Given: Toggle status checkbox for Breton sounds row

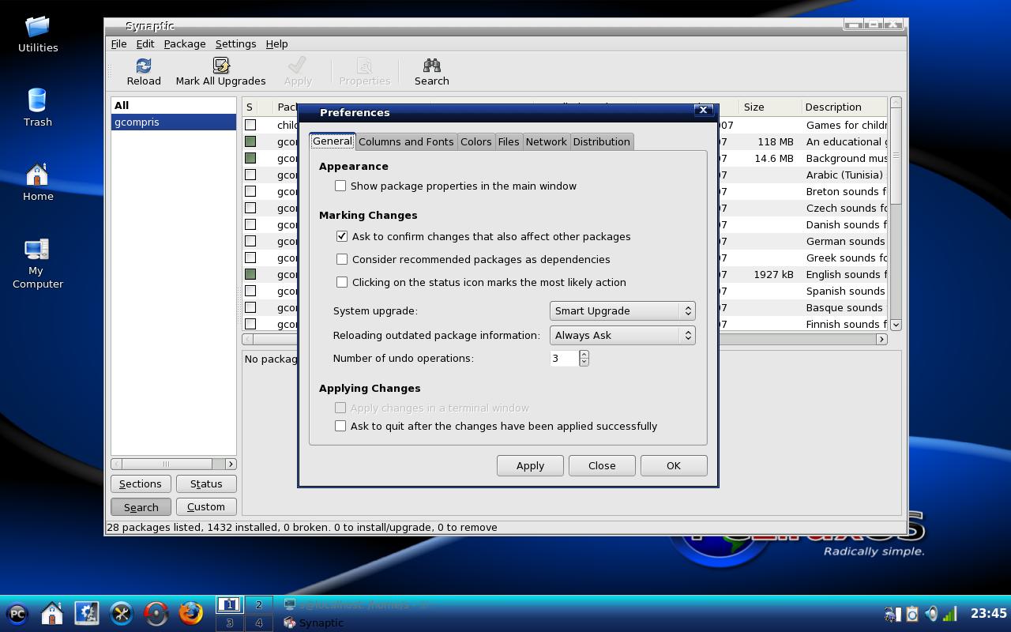Looking at the screenshot, I should pyautogui.click(x=250, y=191).
